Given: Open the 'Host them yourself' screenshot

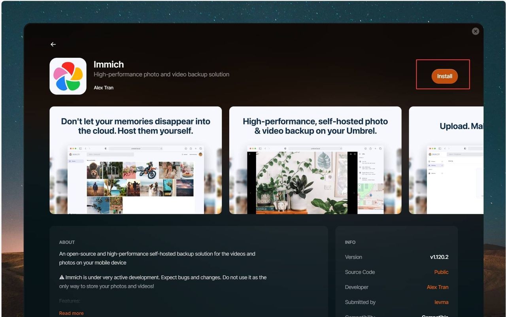Looking at the screenshot, I should pos(136,160).
